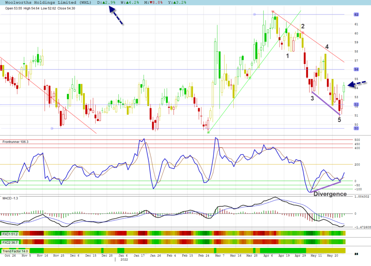Select the green trendline anchor at the February low
Image resolution: width=371 pixels, height=266 pixels.
coord(208,133)
